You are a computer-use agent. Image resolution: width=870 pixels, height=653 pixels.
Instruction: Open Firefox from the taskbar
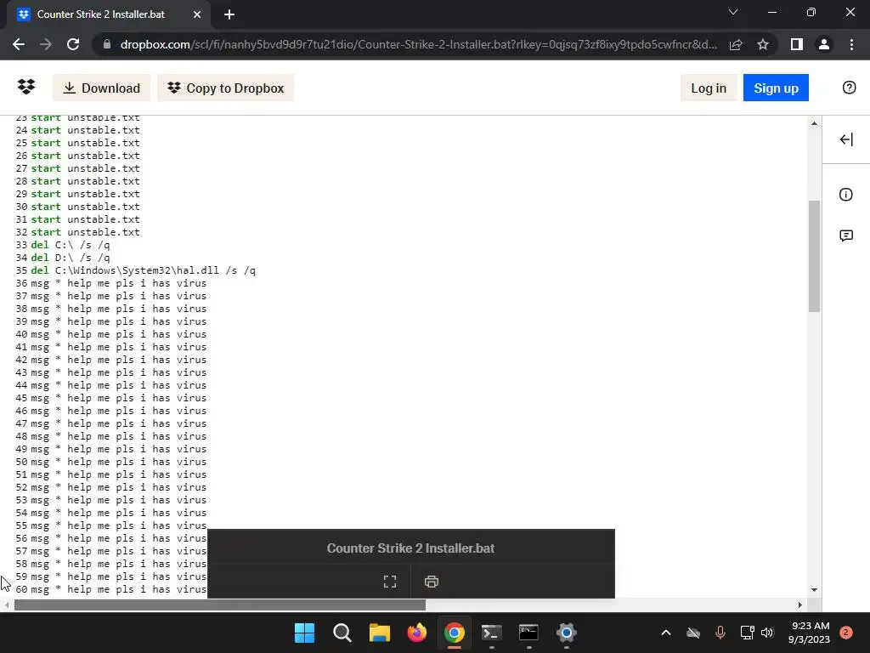(416, 633)
